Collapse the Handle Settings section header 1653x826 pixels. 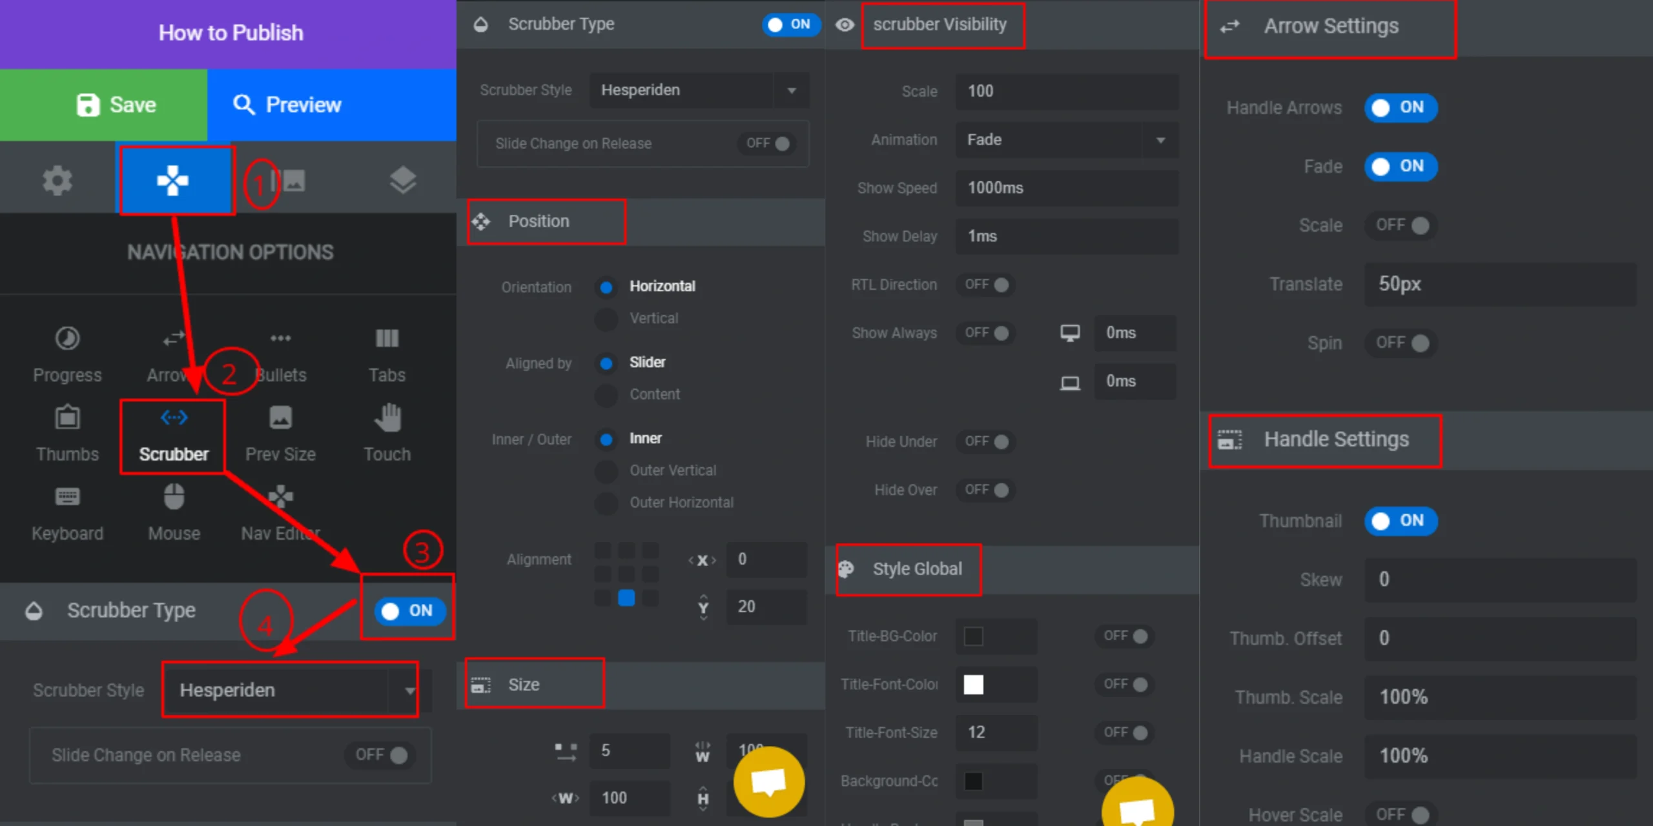pyautogui.click(x=1426, y=440)
